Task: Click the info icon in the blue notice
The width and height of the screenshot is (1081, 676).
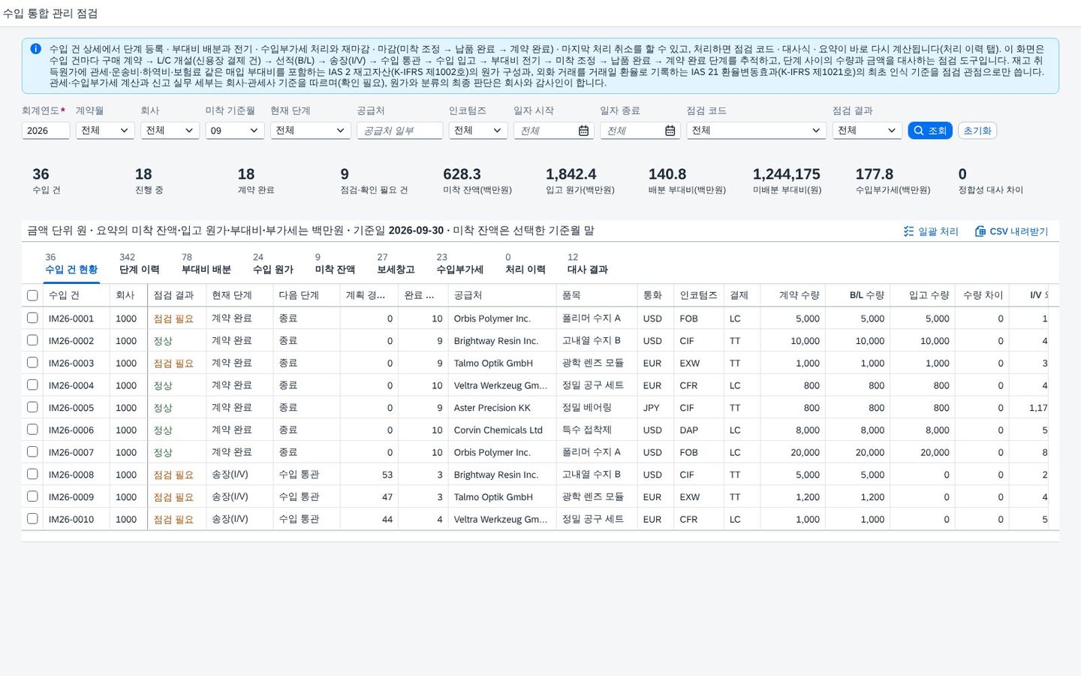Action: pos(35,49)
